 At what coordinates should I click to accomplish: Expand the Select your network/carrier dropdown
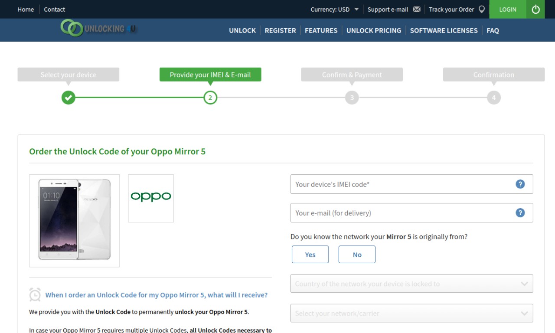pyautogui.click(x=412, y=313)
